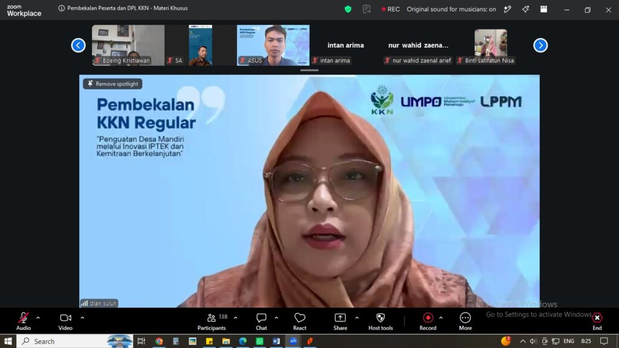This screenshot has width=619, height=348.
Task: Toggle recording with the Record button
Action: 428,321
